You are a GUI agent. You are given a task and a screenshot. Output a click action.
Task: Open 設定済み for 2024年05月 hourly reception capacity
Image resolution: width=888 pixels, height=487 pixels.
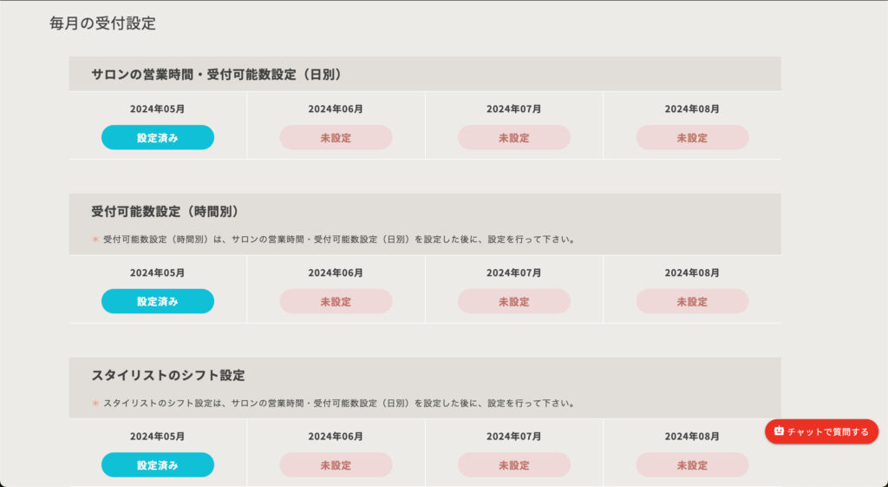pyautogui.click(x=158, y=301)
